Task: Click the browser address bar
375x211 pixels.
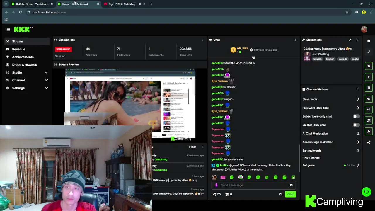Action: point(187,12)
